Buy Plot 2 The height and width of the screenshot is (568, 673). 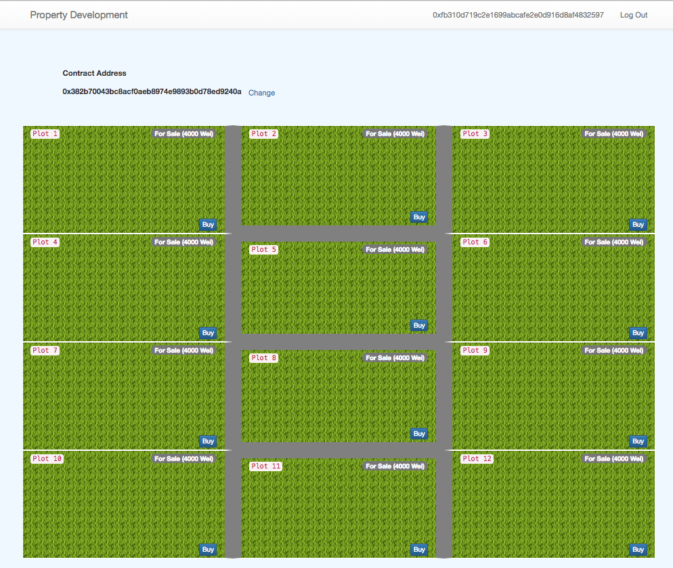[419, 217]
